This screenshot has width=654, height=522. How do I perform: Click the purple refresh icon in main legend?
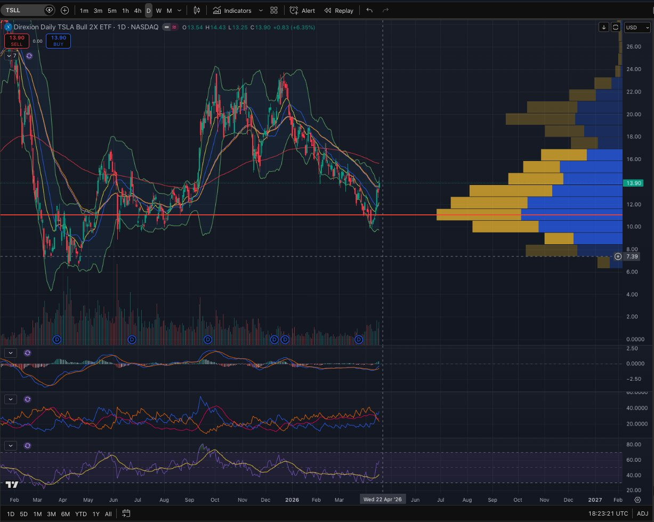(29, 55)
